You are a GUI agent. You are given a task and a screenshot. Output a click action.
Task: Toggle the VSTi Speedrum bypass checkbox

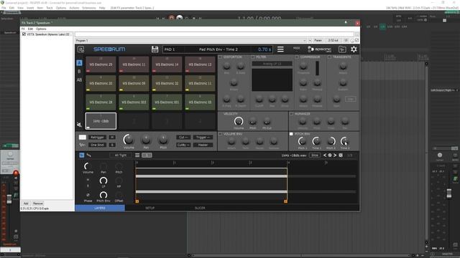pyautogui.click(x=24, y=34)
